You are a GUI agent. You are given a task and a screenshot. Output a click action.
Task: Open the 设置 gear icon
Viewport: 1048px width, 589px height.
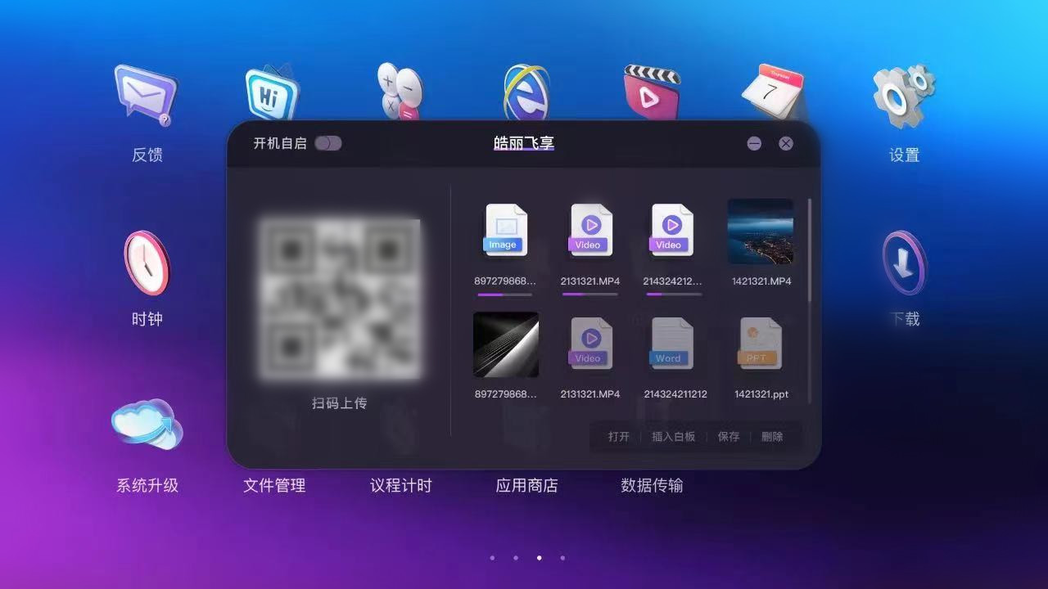pyautogui.click(x=904, y=95)
